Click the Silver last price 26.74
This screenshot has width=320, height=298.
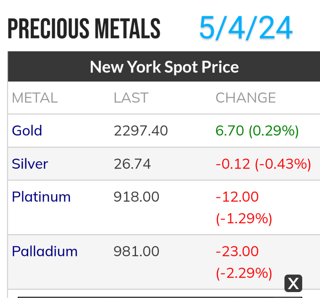(132, 164)
